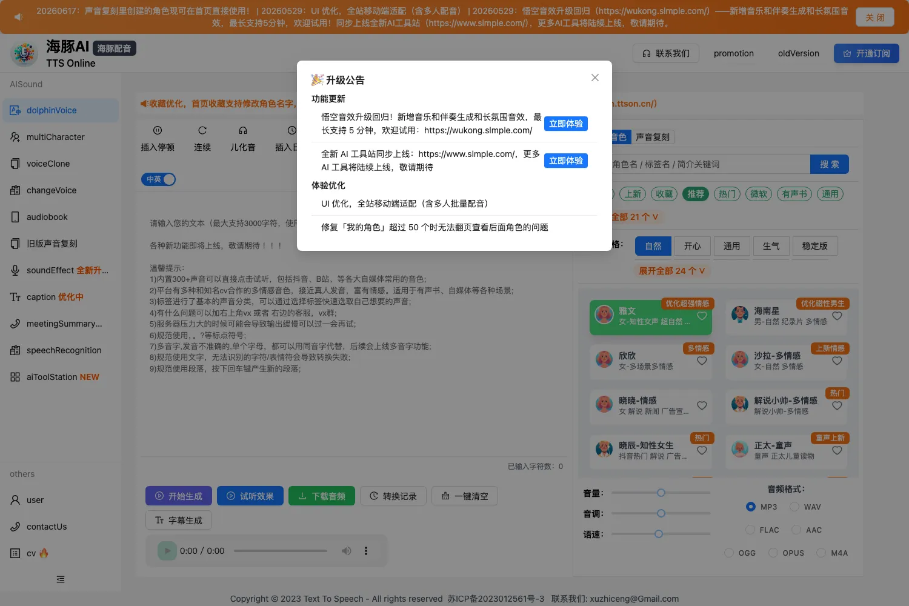
Task: Click 开通订阅 subscribe button
Action: [x=867, y=53]
